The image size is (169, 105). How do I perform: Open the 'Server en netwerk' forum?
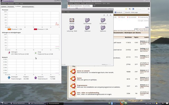(x=83, y=71)
